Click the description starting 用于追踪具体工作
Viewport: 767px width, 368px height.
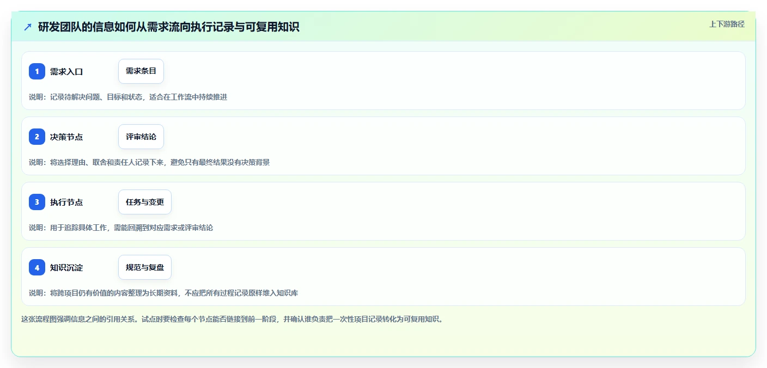point(121,228)
